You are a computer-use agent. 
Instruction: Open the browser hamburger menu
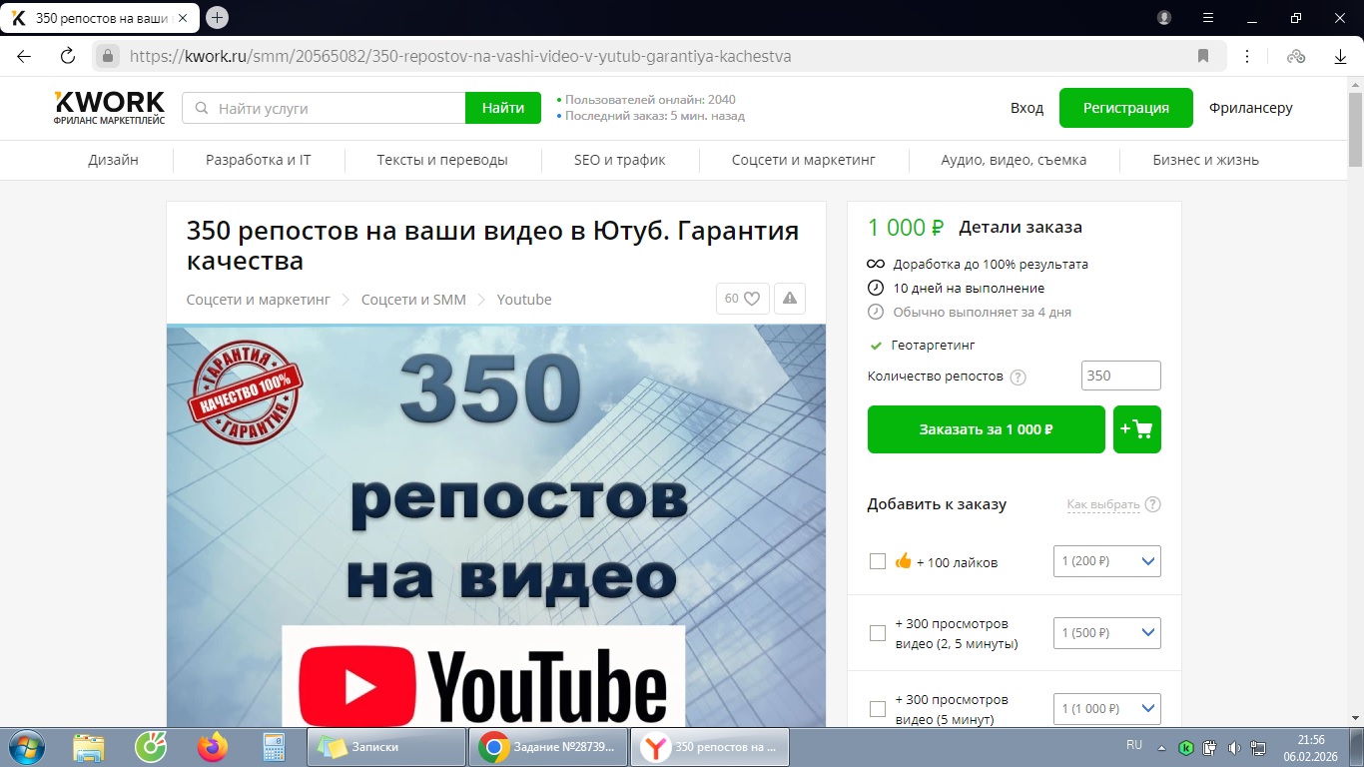pyautogui.click(x=1208, y=18)
